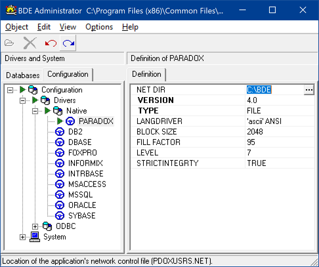Click the blue Apply arrow icon
This screenshot has width=319, height=267.
click(68, 43)
